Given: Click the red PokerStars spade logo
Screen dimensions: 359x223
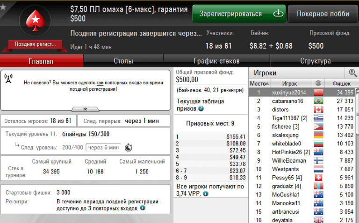Looking at the screenshot, I should [x=34, y=21].
